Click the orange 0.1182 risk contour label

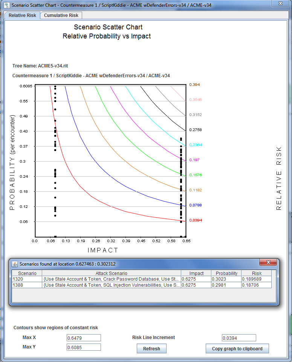point(196,190)
